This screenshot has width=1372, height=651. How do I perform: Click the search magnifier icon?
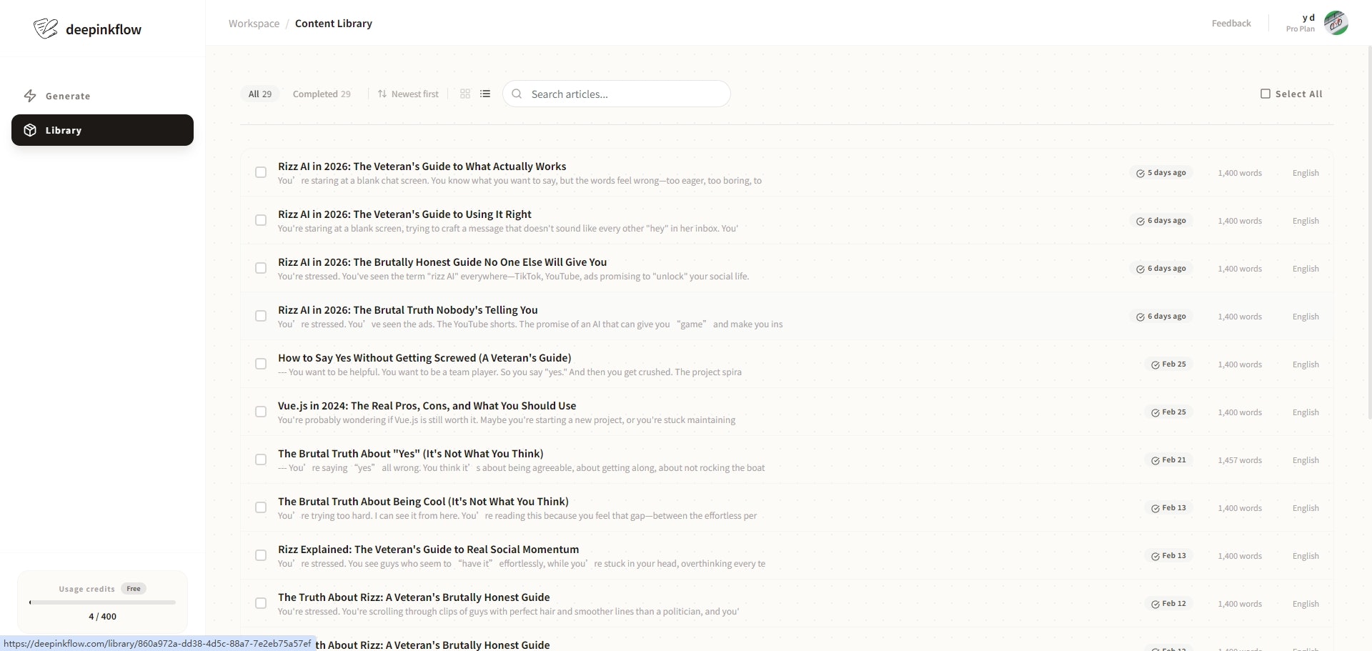(x=517, y=94)
